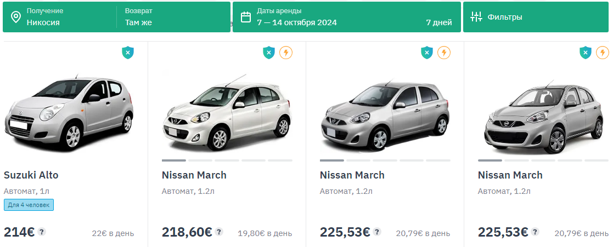Open the Фильтры filters panel
This screenshot has height=247, width=613.
[x=535, y=17]
